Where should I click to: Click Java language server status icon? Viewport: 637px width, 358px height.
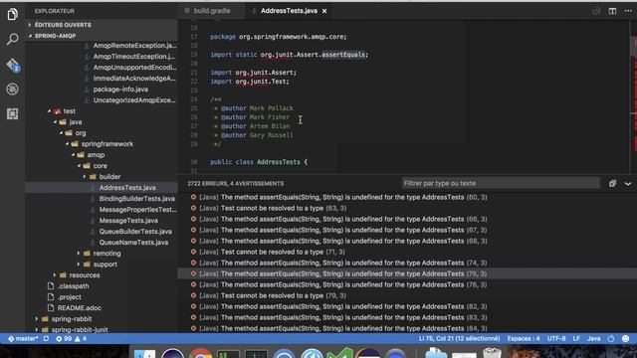point(611,338)
